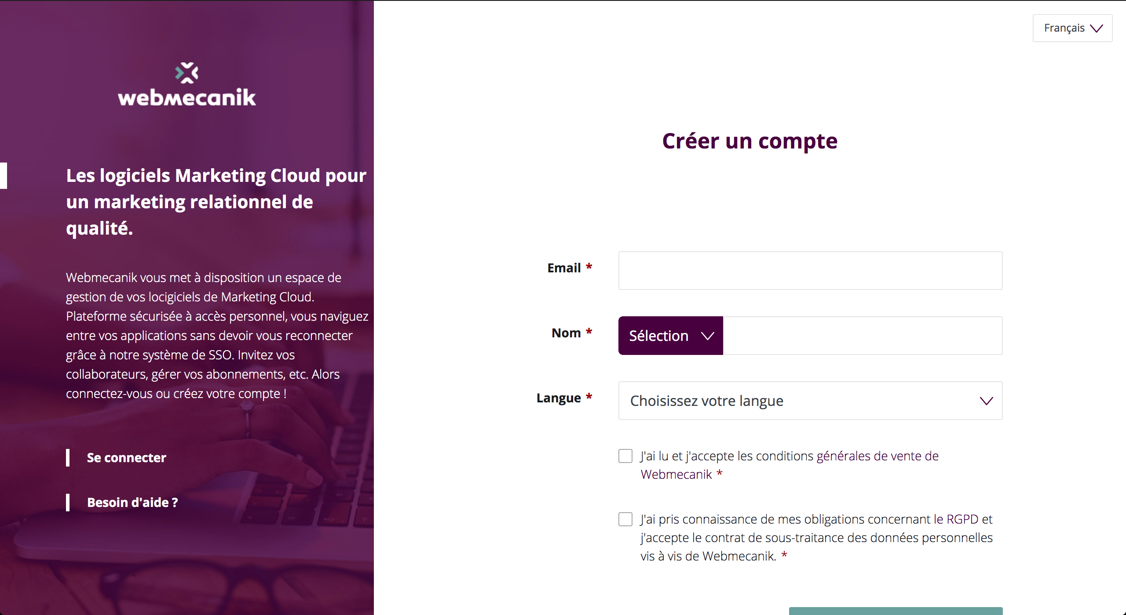Open the Sélection title dropdown
The height and width of the screenshot is (615, 1126).
[x=670, y=336]
